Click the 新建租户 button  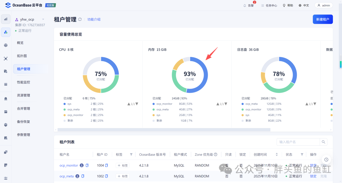tap(323, 19)
